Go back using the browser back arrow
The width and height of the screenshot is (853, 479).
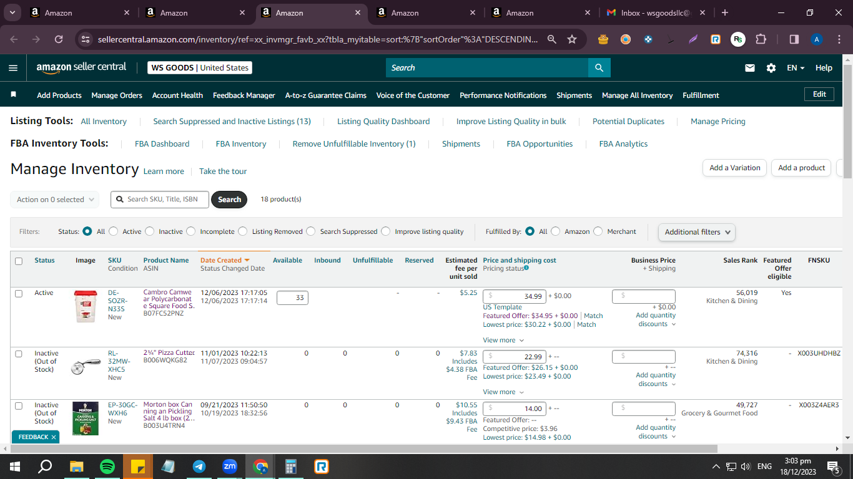pyautogui.click(x=14, y=39)
